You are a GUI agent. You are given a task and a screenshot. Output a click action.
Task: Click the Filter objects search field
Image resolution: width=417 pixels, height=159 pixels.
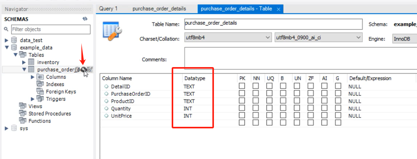tap(50, 29)
